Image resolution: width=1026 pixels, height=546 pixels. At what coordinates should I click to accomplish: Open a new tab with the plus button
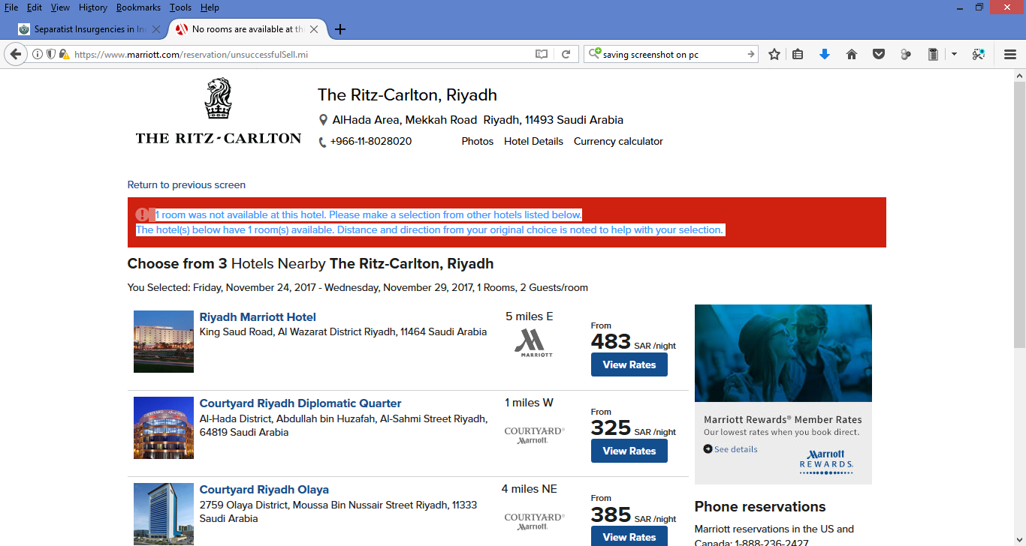point(340,29)
